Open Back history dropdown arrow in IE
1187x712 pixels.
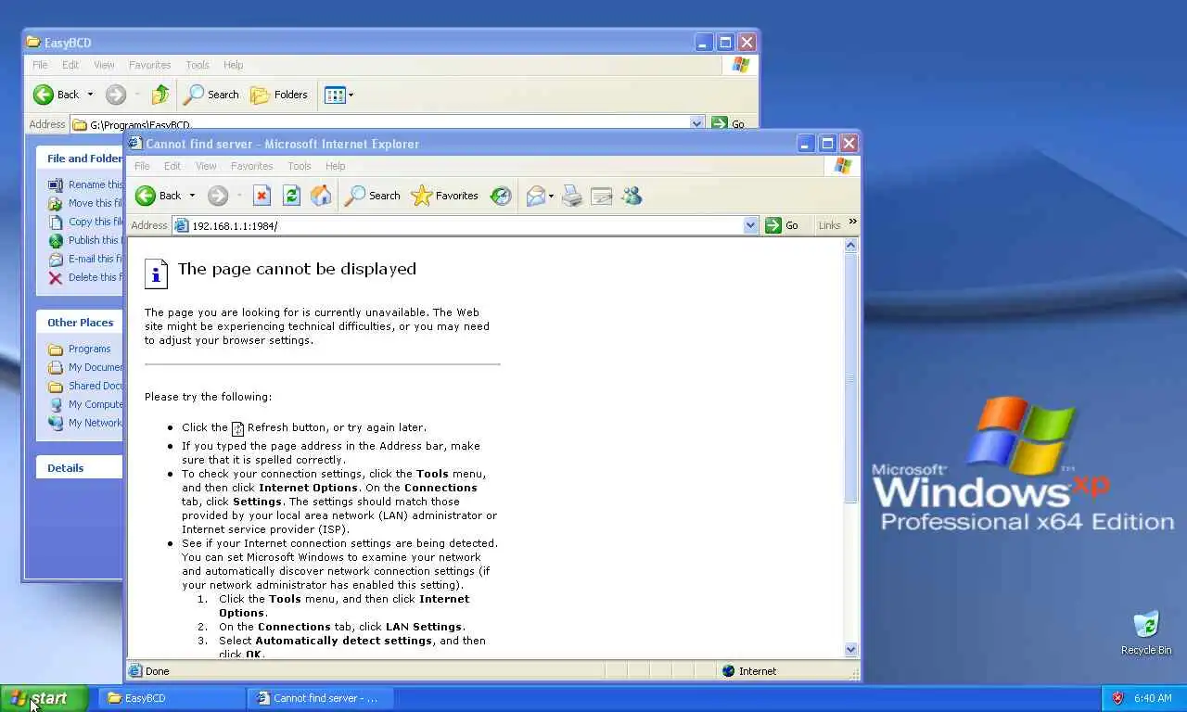[x=192, y=196]
